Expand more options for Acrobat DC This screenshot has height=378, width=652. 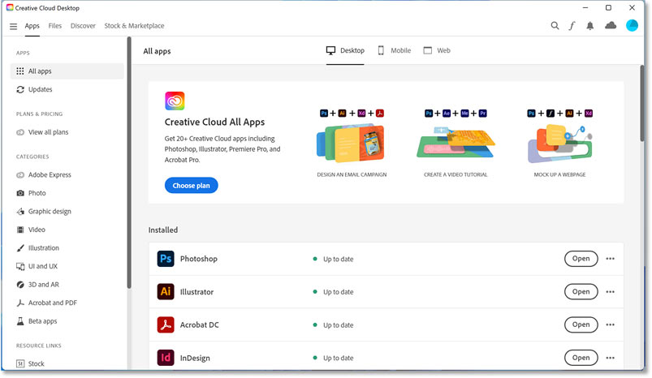[x=611, y=324]
